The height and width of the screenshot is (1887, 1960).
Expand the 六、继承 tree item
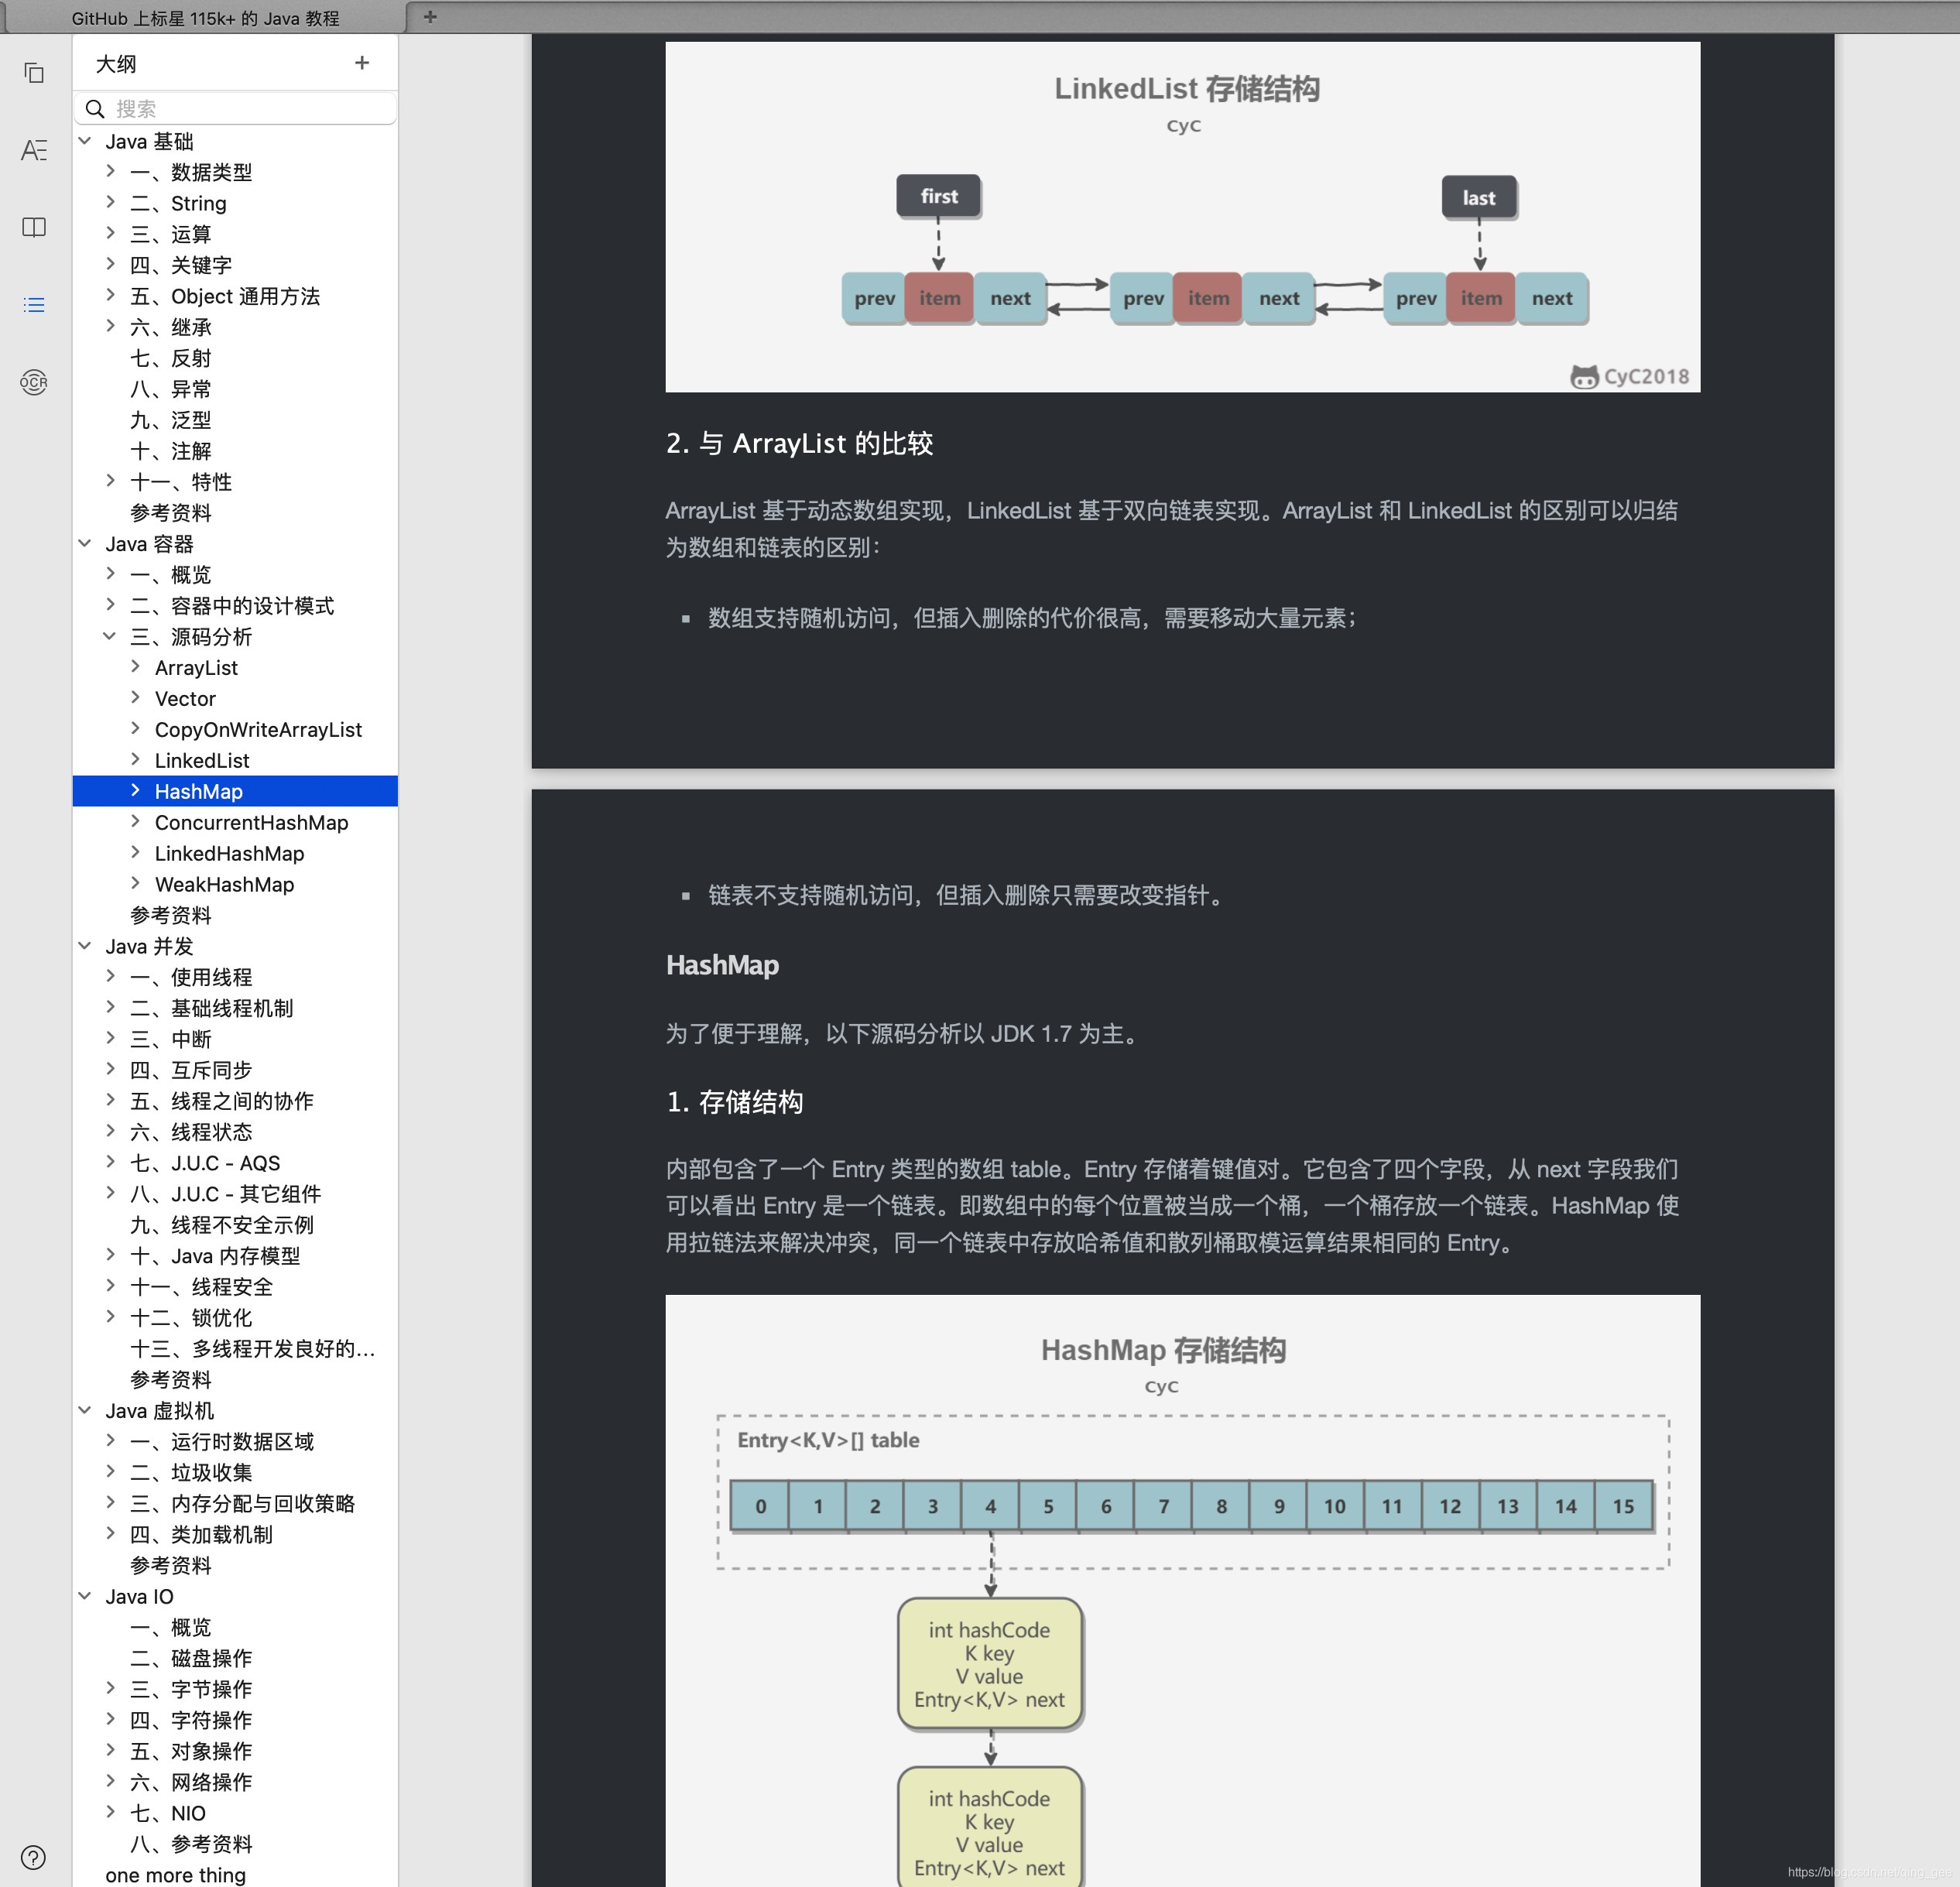pos(108,327)
